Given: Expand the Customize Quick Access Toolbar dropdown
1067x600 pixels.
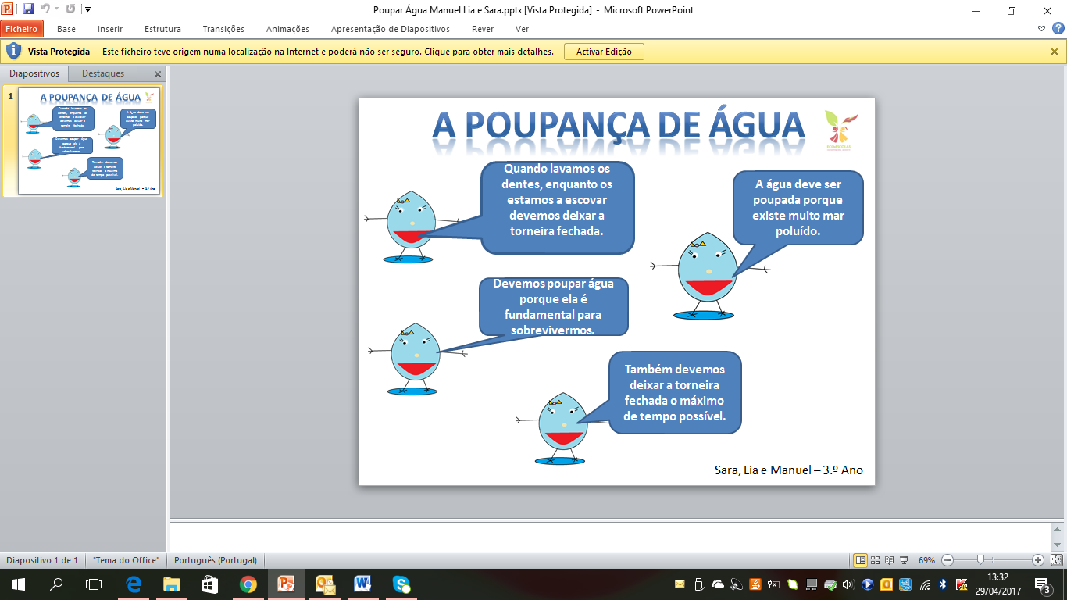Looking at the screenshot, I should (87, 10).
